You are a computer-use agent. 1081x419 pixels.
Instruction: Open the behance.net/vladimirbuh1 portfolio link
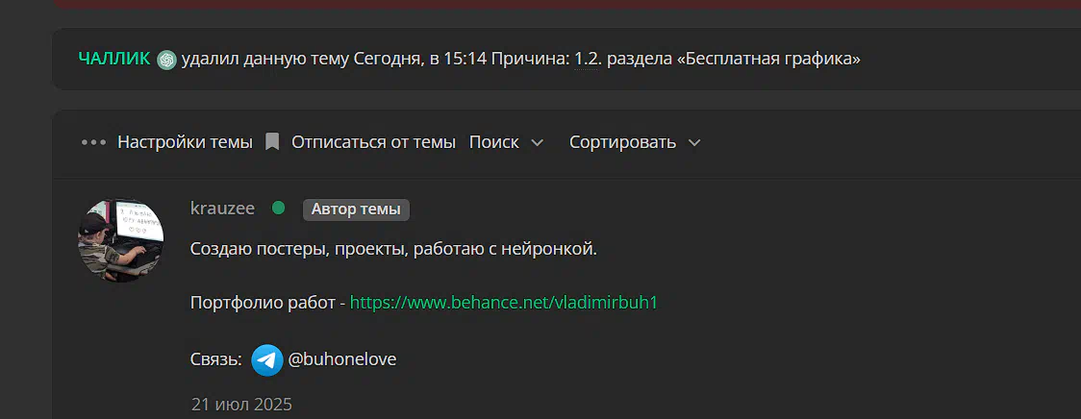coord(504,304)
